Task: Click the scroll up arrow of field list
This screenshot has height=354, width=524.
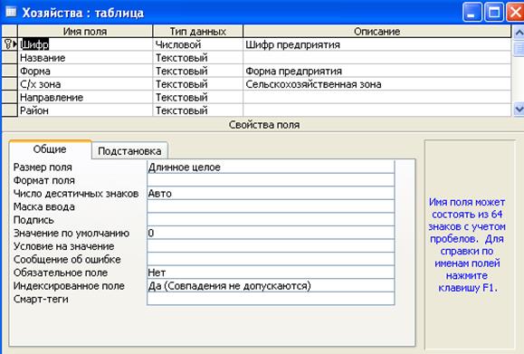Action: pyautogui.click(x=519, y=33)
